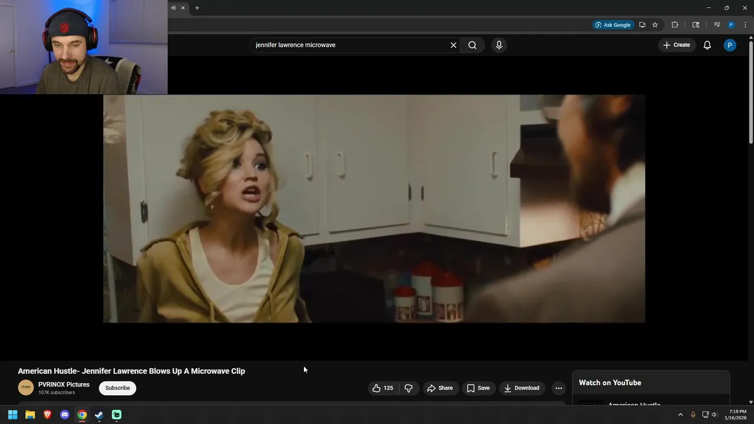
Task: Open PVRINOX Pictures channel avatar
Action: pos(26,387)
